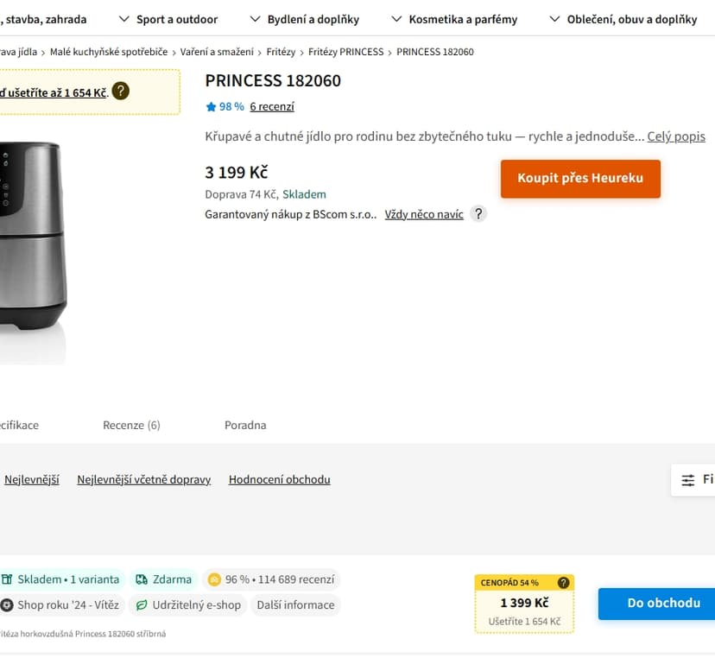Click the yellow CENOPÁD 54% label

click(509, 583)
